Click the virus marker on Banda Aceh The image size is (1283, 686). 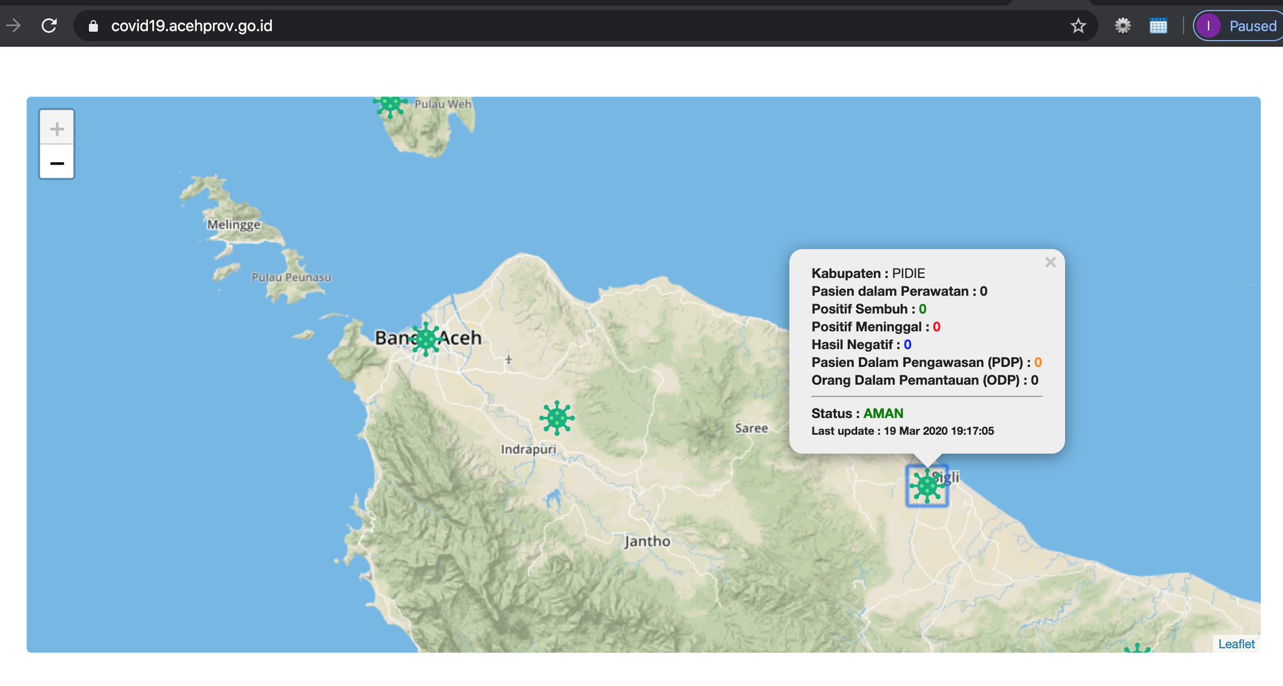[x=426, y=339]
